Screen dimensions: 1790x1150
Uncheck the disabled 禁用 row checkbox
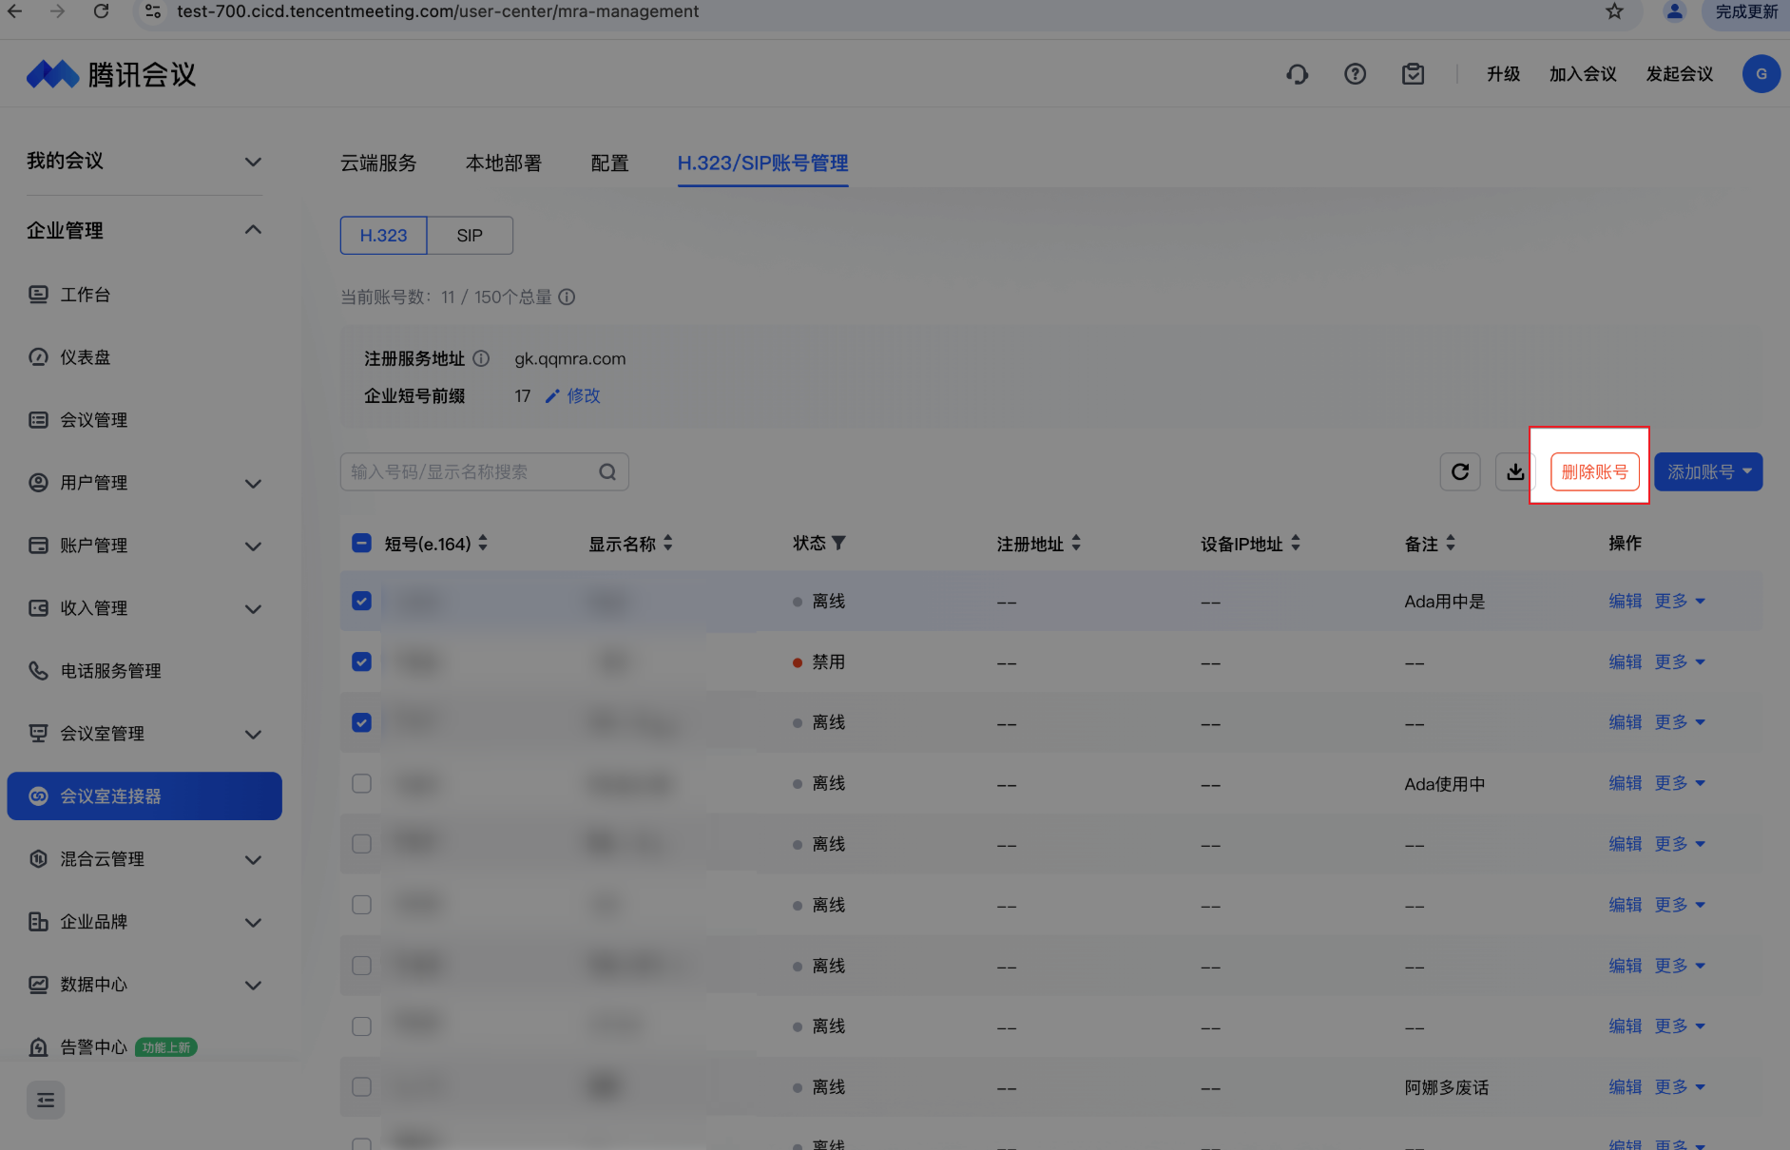pos(361,661)
